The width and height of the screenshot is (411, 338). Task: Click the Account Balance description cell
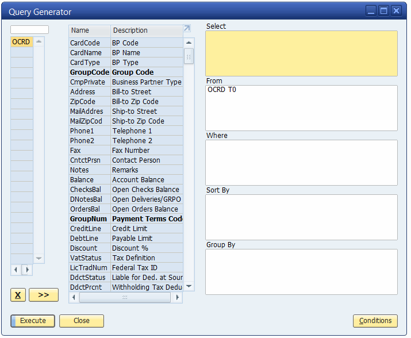pyautogui.click(x=147, y=179)
